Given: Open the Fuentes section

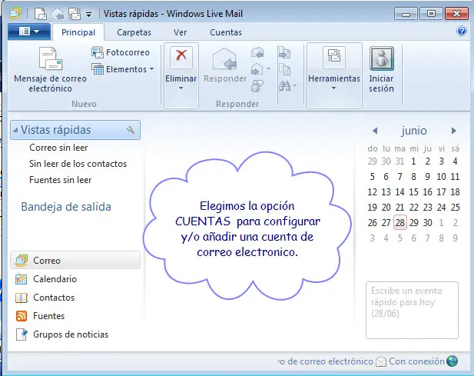Looking at the screenshot, I should click(40, 316).
